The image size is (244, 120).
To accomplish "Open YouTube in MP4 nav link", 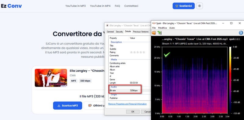I will tap(100, 6).
